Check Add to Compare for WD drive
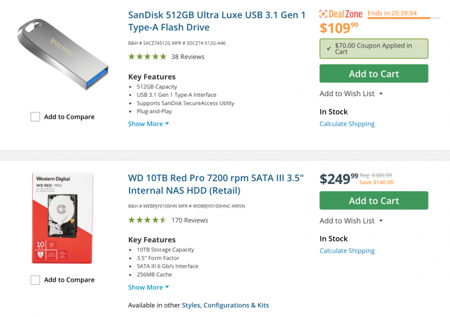Image resolution: width=450 pixels, height=317 pixels. (35, 280)
